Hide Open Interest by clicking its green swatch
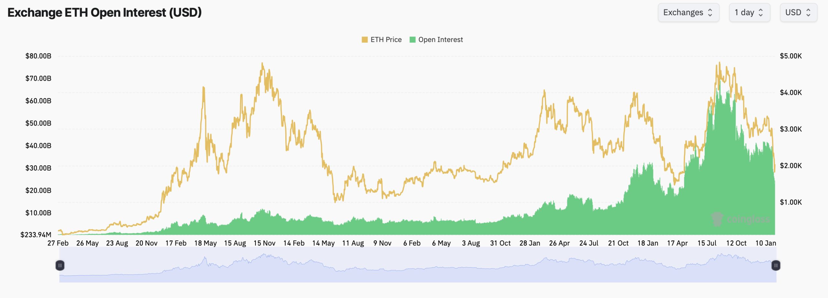Image resolution: width=828 pixels, height=298 pixels. point(412,39)
